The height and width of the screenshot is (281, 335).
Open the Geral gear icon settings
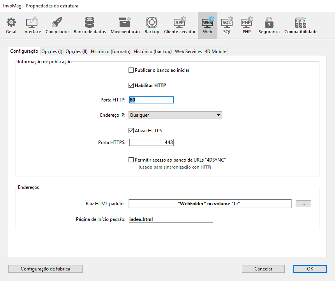[x=11, y=25]
